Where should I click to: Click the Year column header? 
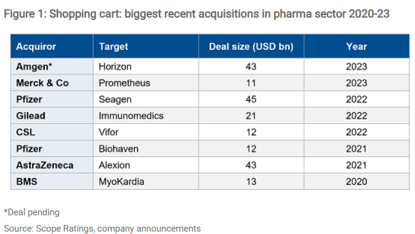[356, 46]
